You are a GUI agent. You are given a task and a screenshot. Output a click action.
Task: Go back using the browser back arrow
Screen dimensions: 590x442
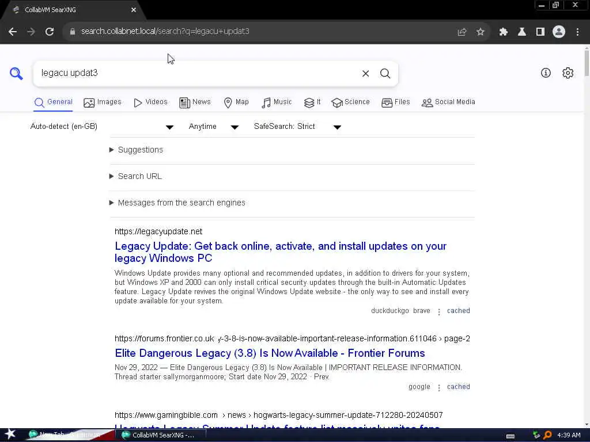(13, 32)
